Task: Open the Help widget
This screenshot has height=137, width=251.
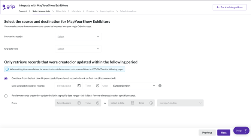Action: click(x=241, y=131)
